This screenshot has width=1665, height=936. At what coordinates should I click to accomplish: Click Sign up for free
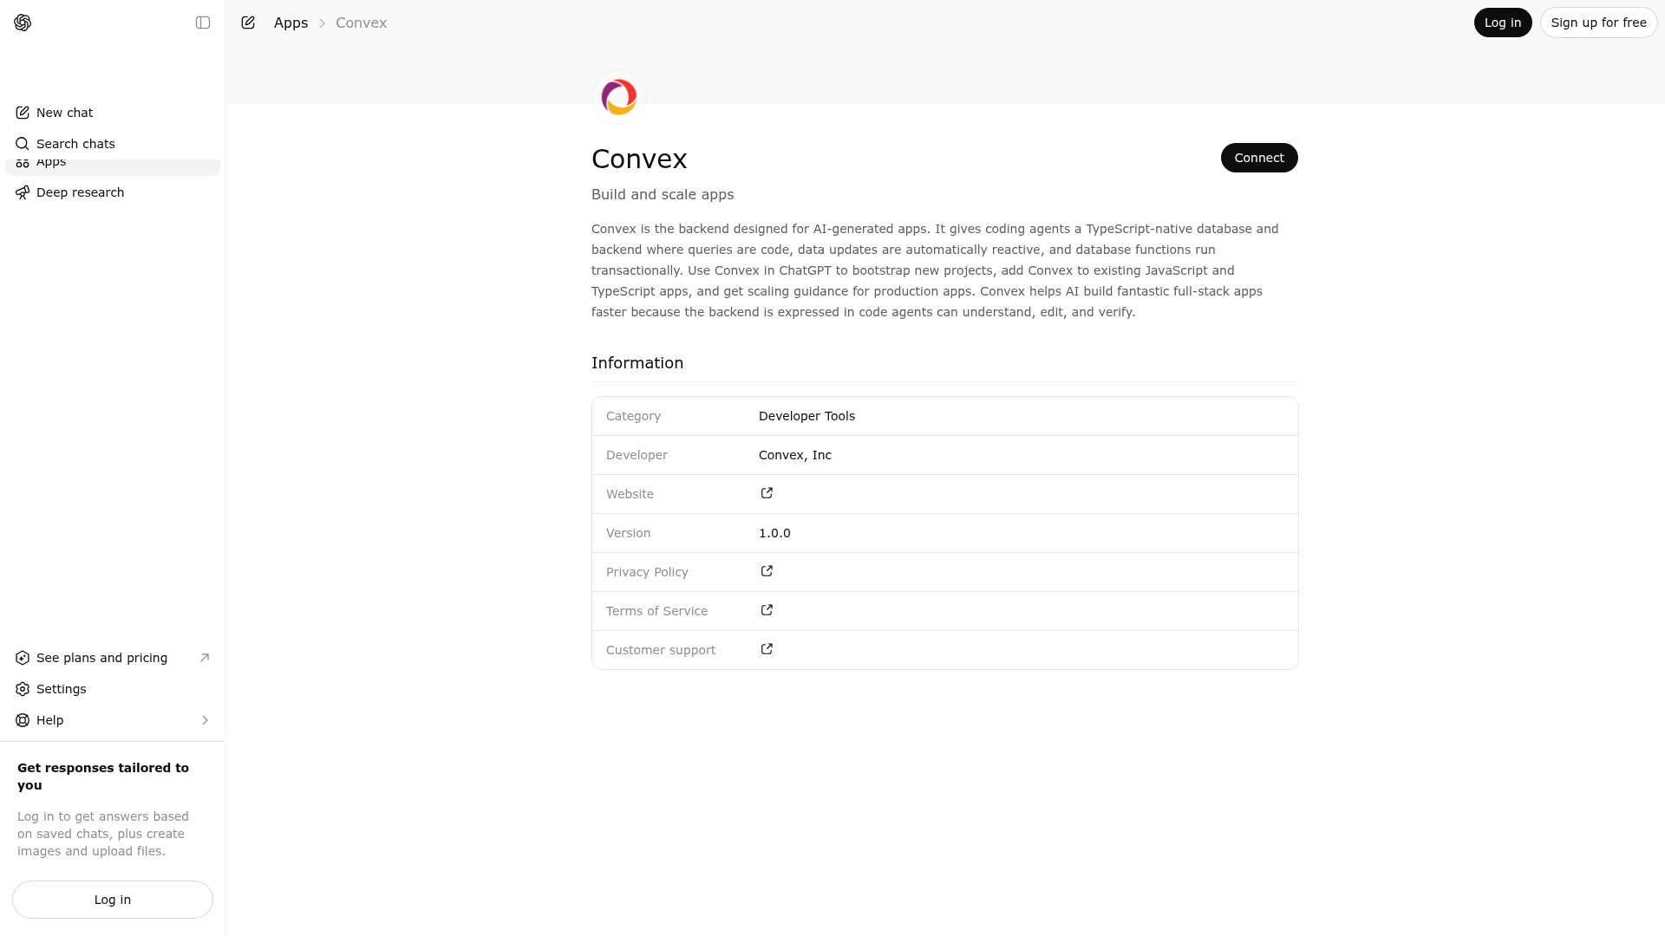click(x=1598, y=23)
